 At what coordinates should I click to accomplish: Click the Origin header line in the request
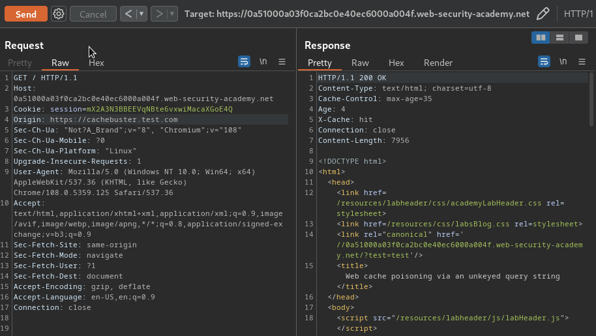click(95, 119)
